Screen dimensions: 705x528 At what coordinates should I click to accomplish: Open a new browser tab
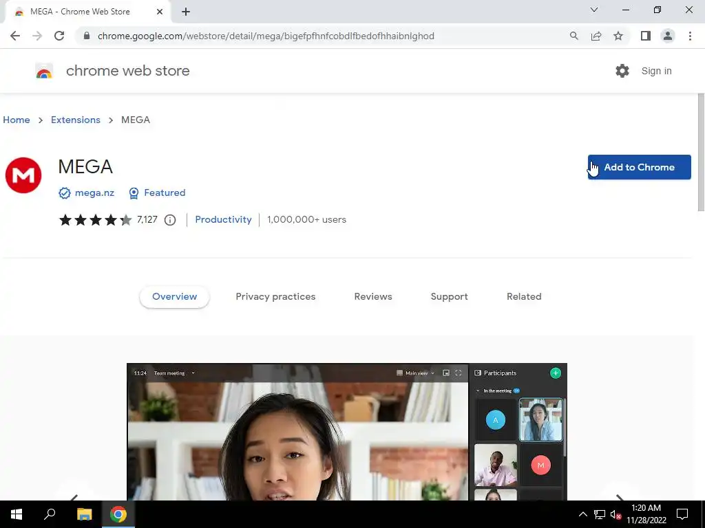[x=186, y=12]
